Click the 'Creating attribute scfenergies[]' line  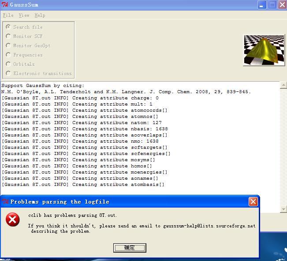86,154
